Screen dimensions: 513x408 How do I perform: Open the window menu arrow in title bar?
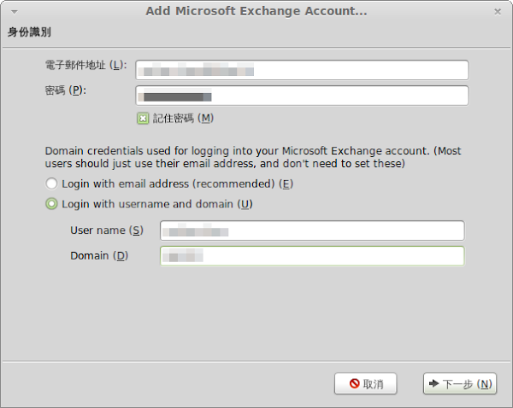(15, 12)
